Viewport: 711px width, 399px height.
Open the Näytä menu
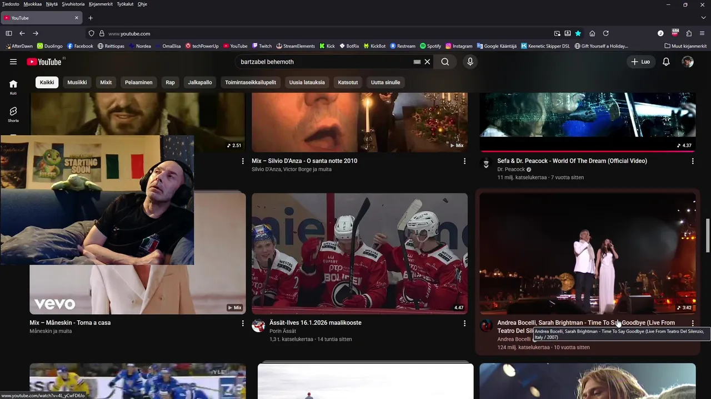coord(52,4)
